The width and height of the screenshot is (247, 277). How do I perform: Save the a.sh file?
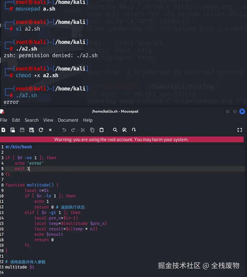[22, 130]
